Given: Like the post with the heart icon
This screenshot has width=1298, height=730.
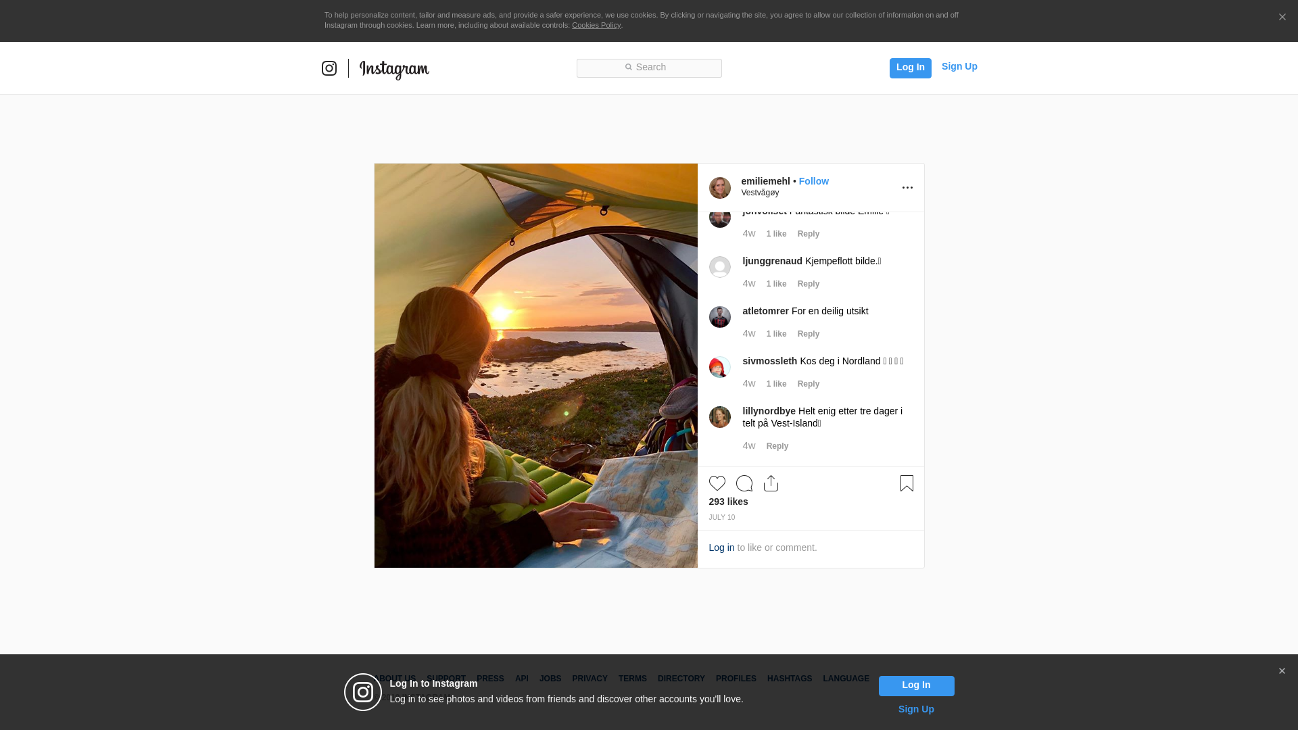Looking at the screenshot, I should pos(717,483).
